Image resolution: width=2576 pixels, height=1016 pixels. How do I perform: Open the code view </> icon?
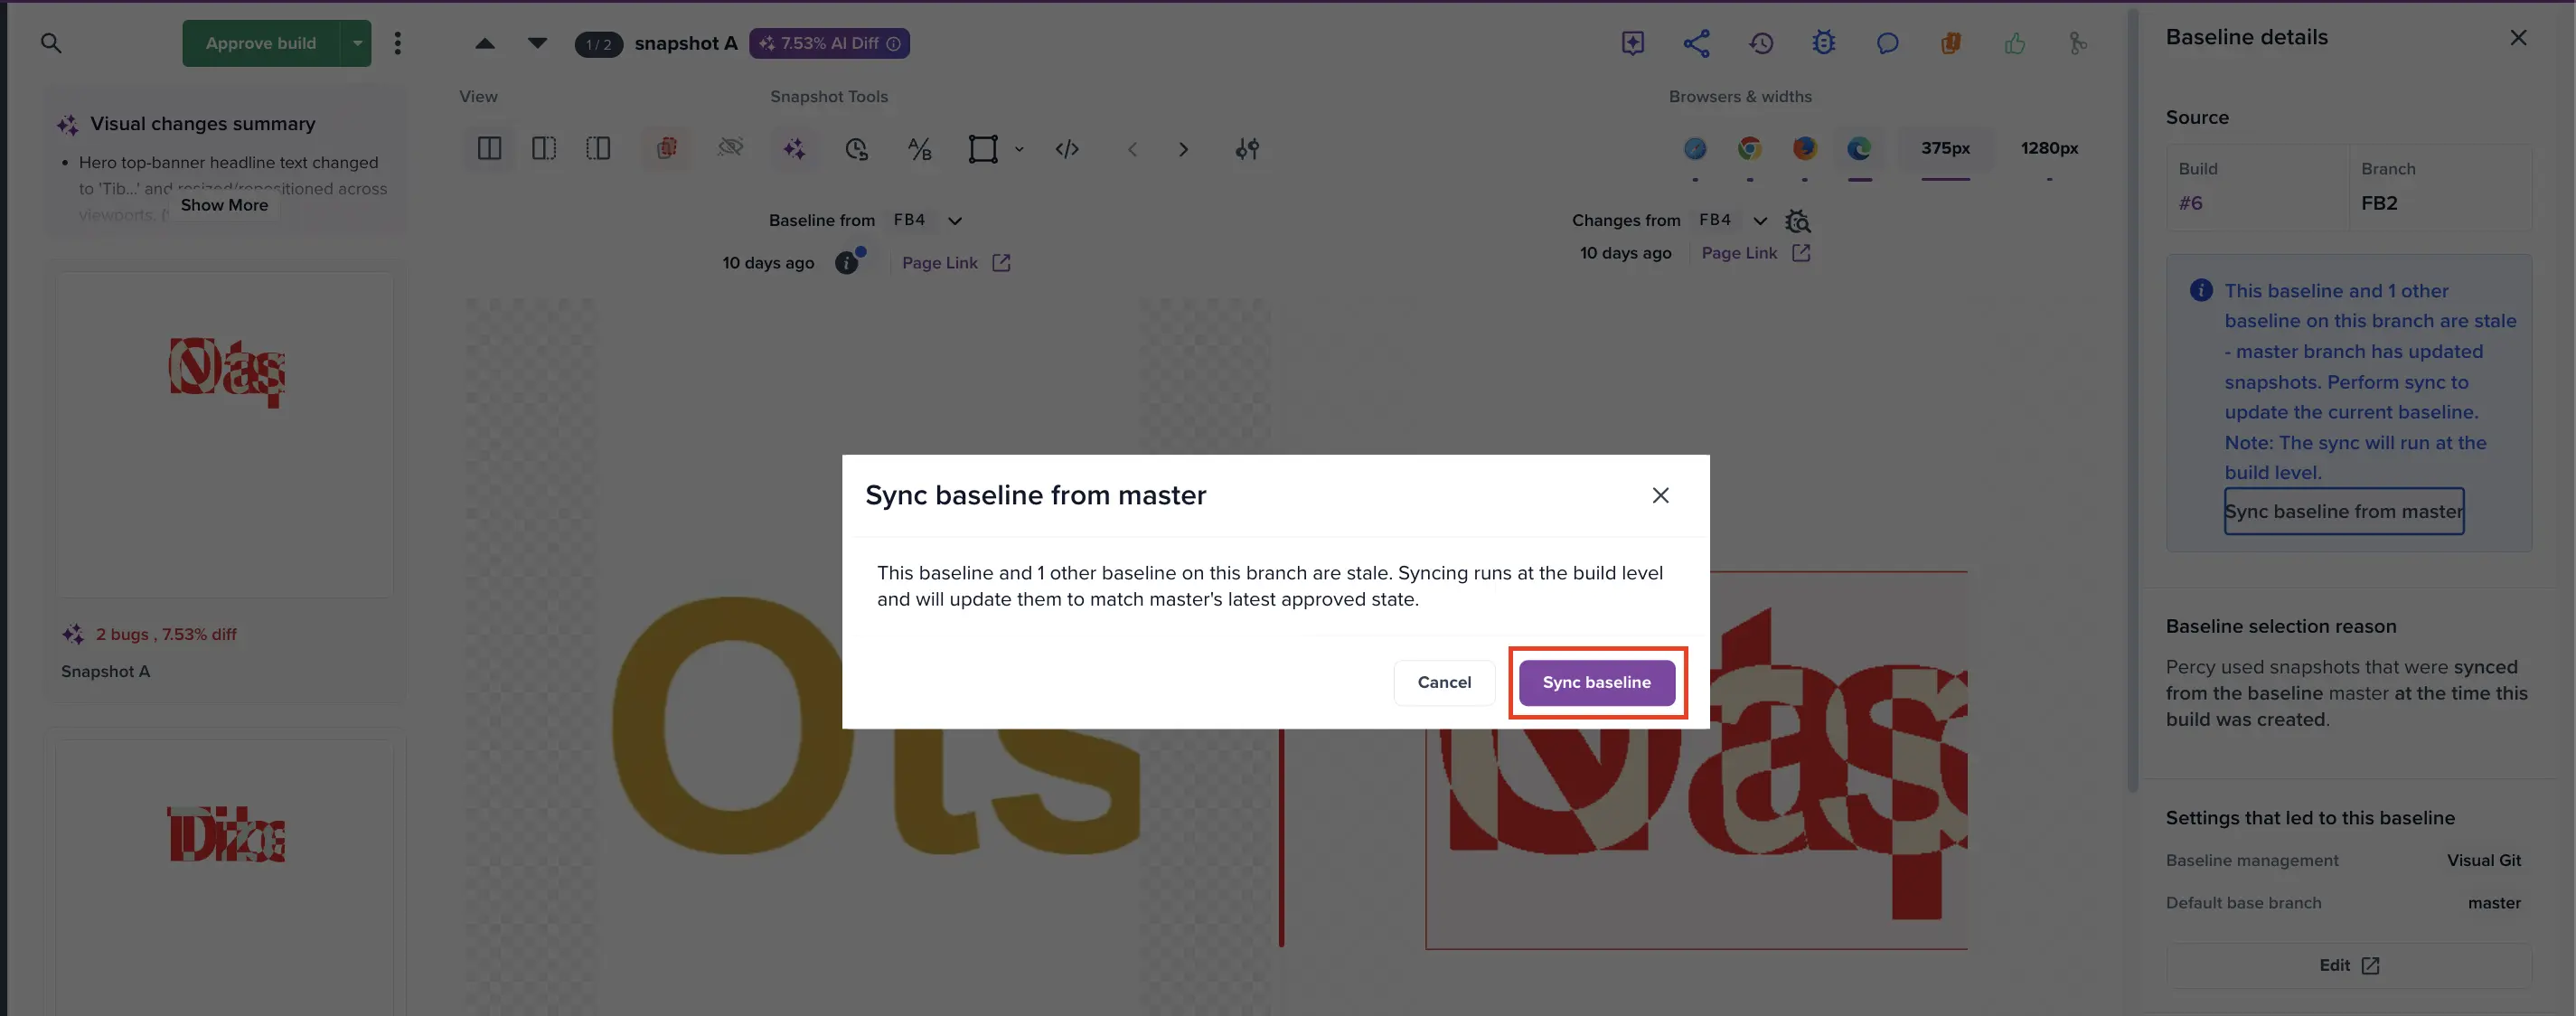[x=1067, y=149]
